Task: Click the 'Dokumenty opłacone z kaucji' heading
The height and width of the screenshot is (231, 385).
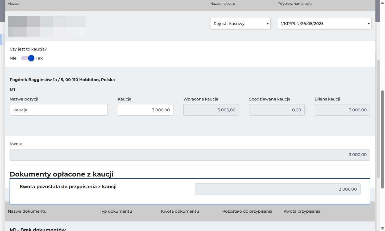Action: (61, 174)
